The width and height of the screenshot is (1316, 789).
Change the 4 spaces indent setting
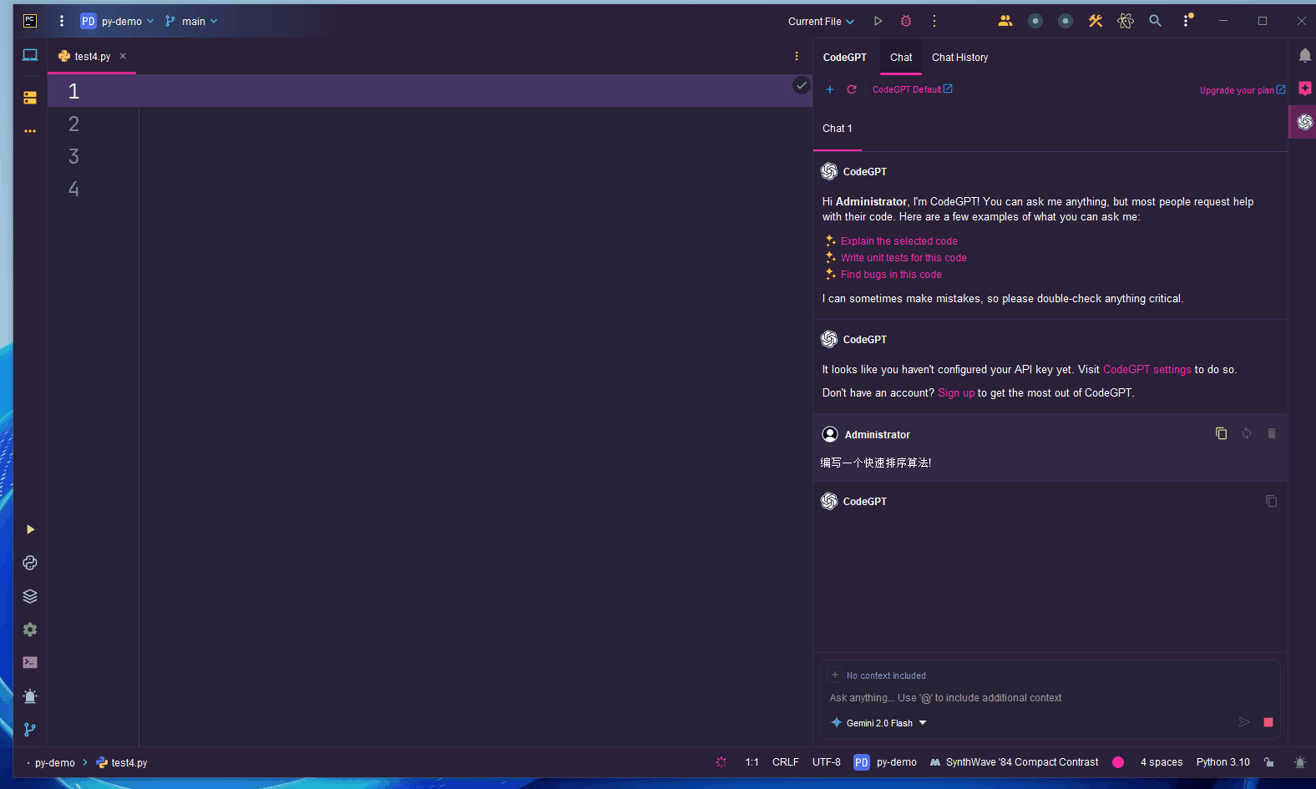coord(1162,762)
